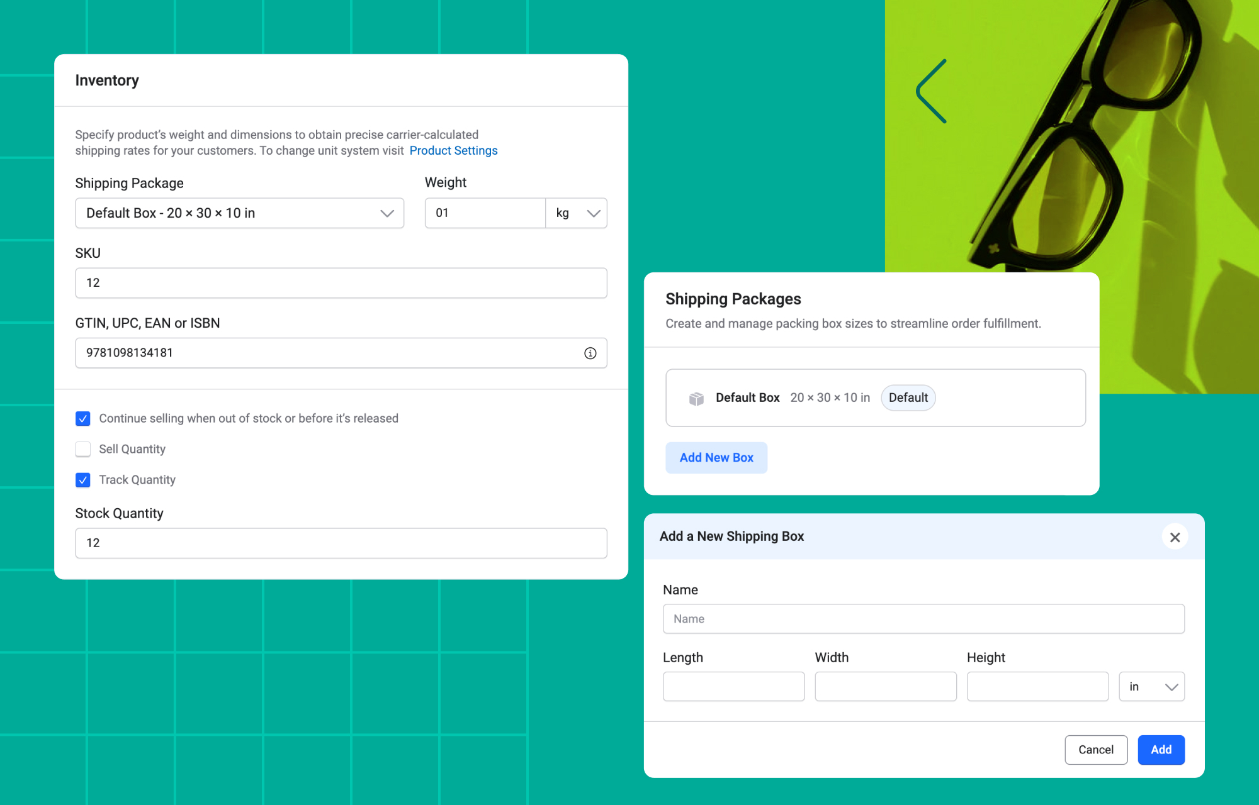Viewport: 1259px width, 805px height.
Task: Click the info icon in GTIN field
Action: point(590,353)
